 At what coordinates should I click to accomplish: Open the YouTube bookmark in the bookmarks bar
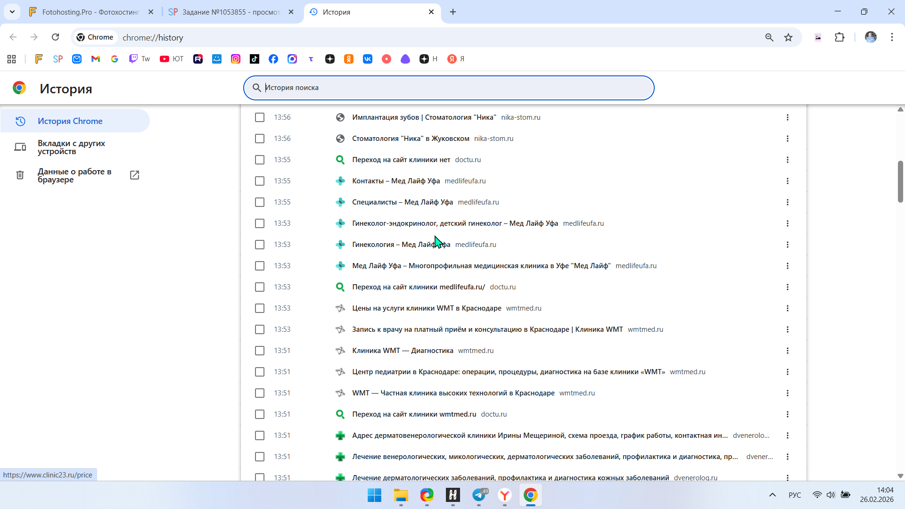click(x=171, y=59)
